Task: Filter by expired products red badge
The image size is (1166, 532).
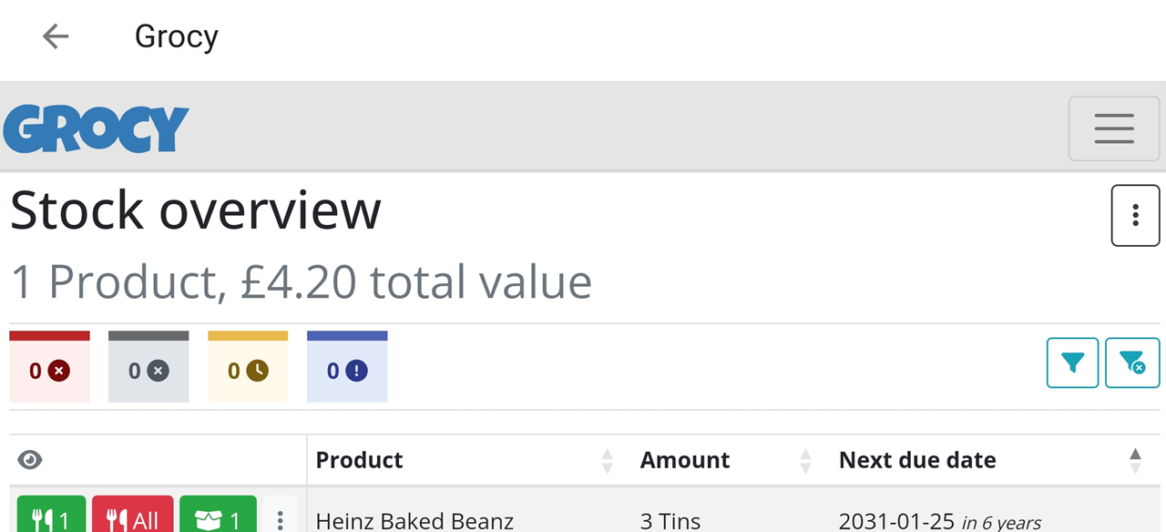Action: point(49,366)
